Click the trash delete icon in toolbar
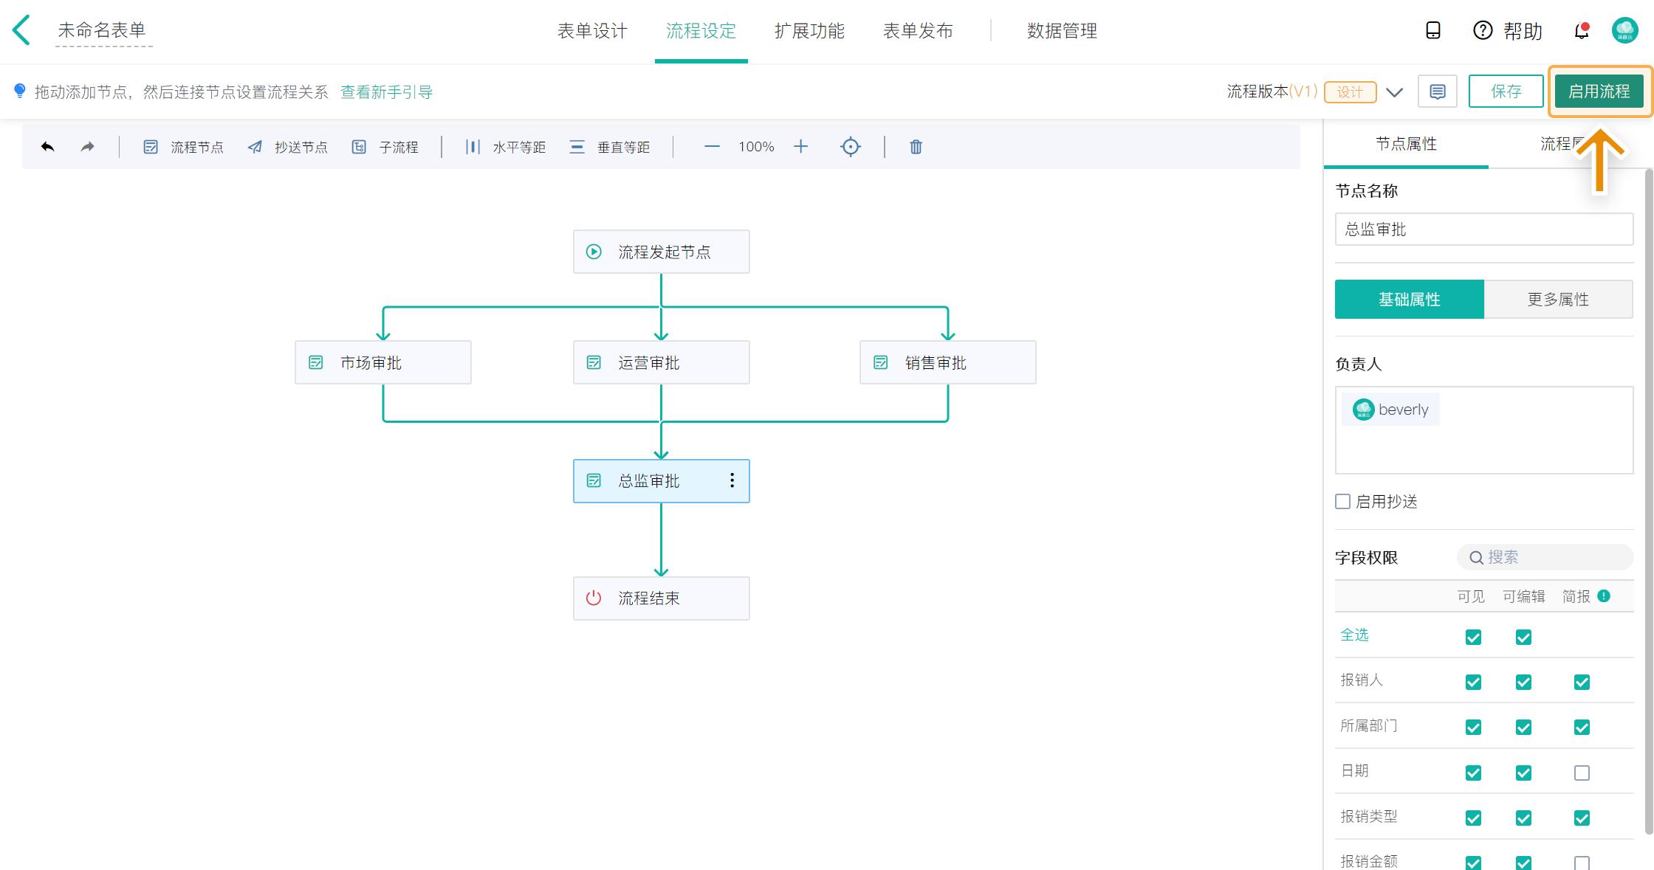This screenshot has width=1654, height=870. pyautogui.click(x=915, y=146)
